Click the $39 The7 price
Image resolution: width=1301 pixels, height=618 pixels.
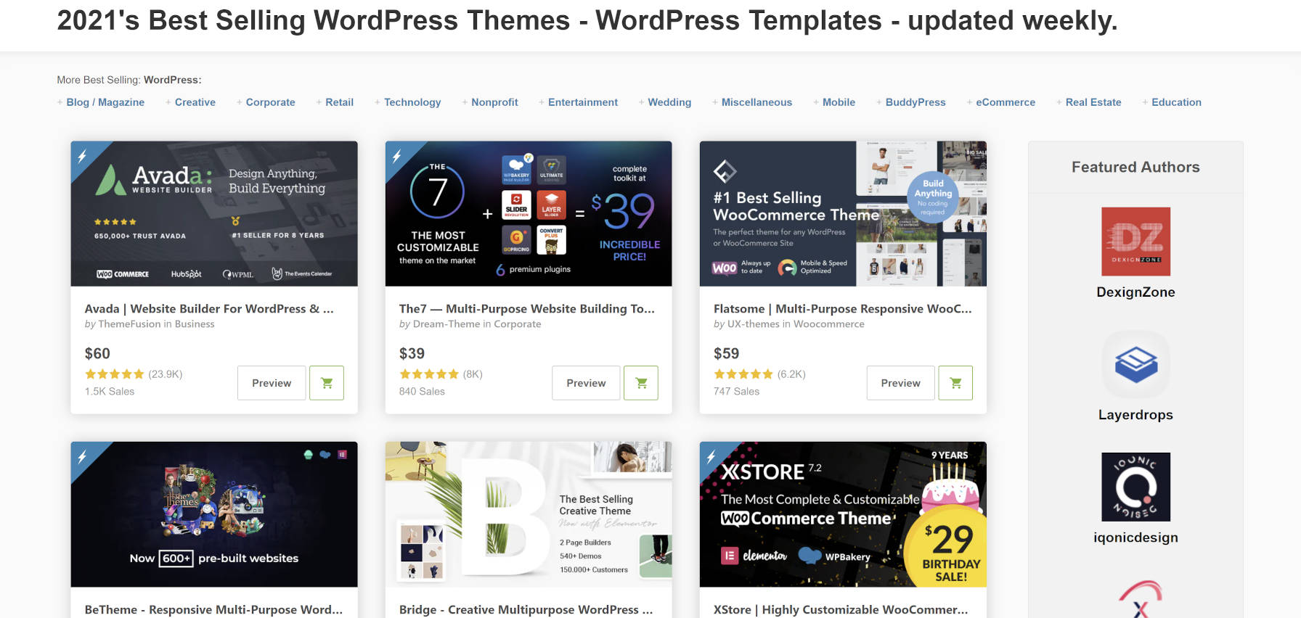pos(412,354)
